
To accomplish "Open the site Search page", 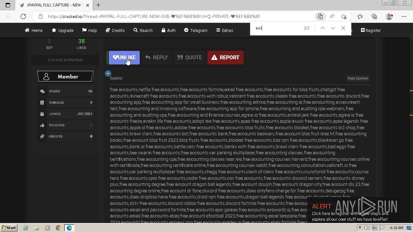I will 143,30.
